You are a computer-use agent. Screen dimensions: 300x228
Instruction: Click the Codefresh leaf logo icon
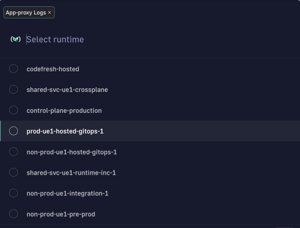pyautogui.click(x=16, y=39)
